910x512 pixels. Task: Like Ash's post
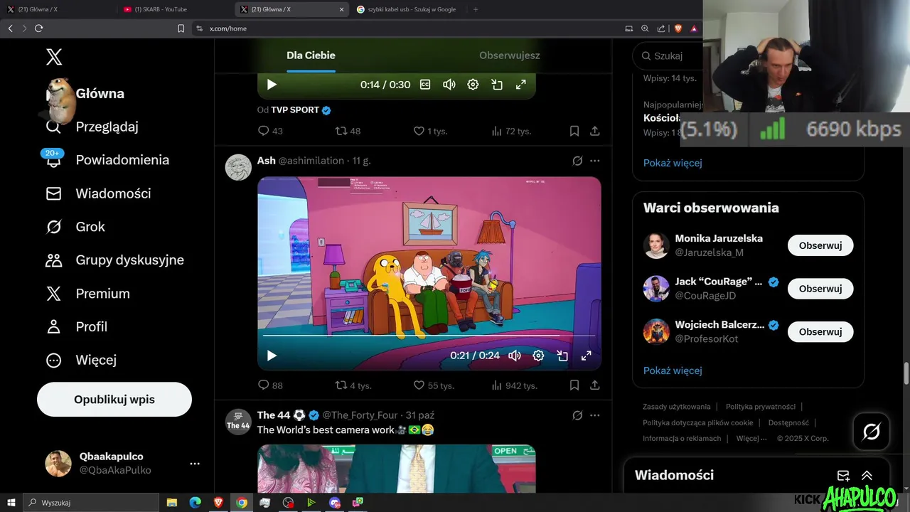(434, 385)
